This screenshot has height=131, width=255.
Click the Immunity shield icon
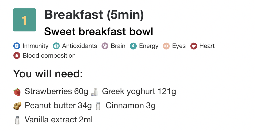tap(17, 46)
